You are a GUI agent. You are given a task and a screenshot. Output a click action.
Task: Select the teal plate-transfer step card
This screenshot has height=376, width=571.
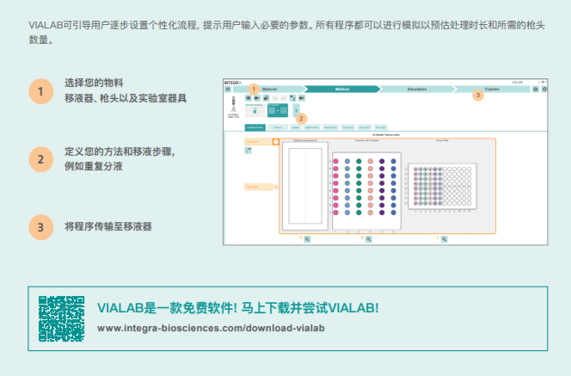coord(278,110)
